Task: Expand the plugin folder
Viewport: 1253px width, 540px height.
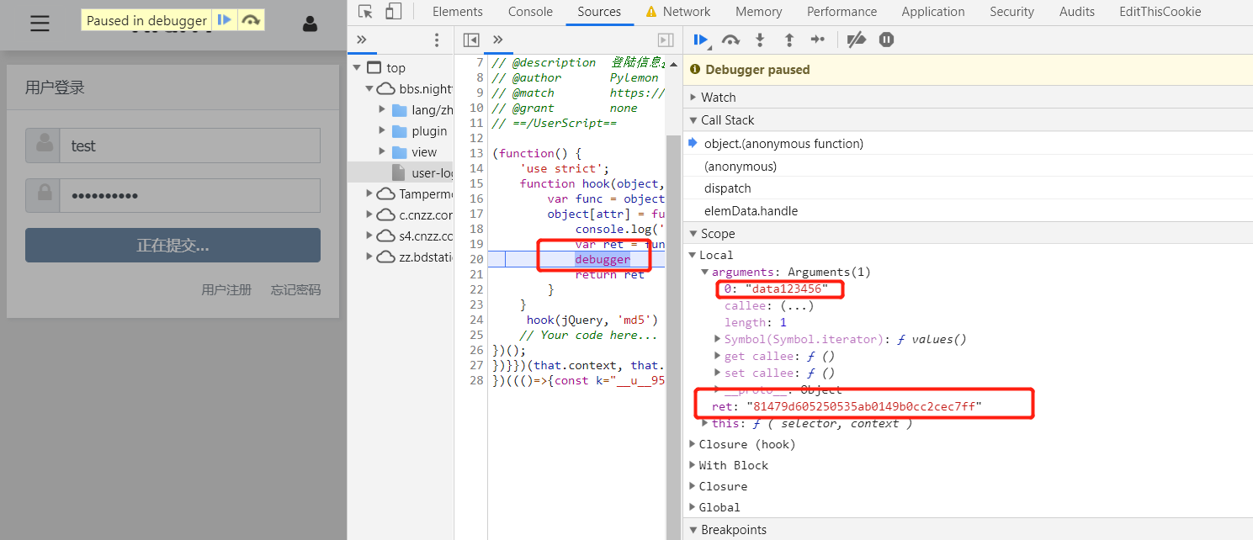Action: click(382, 131)
